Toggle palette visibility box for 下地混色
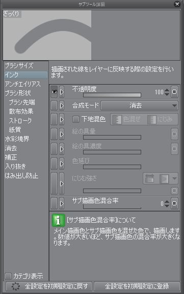 (54, 119)
